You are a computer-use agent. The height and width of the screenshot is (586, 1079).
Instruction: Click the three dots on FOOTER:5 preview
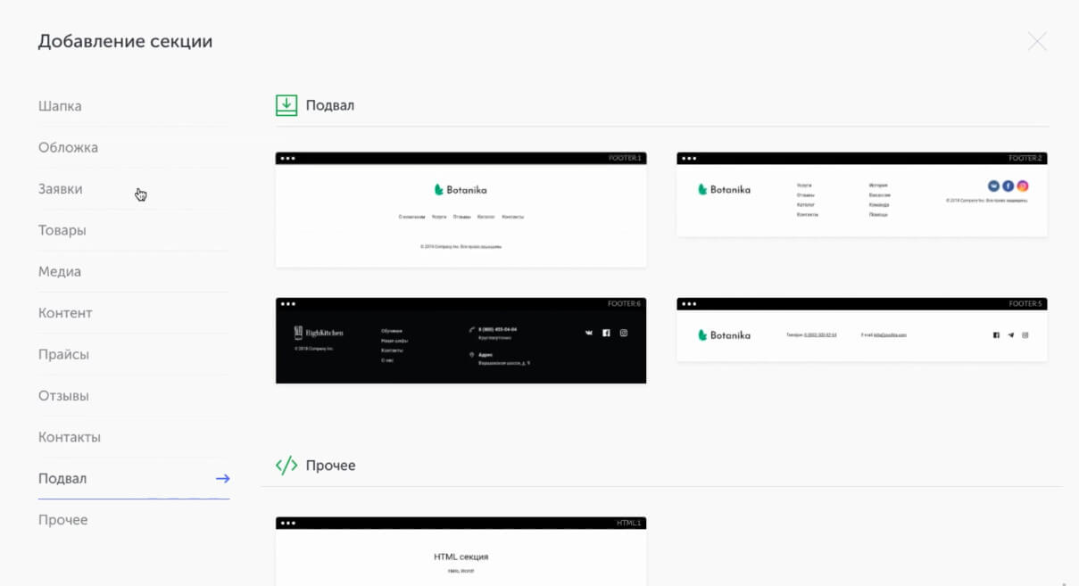(689, 304)
